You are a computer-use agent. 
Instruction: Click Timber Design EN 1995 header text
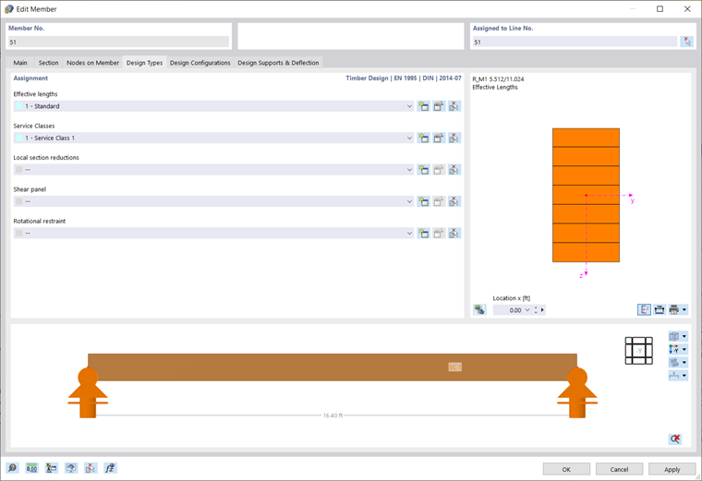pos(404,78)
